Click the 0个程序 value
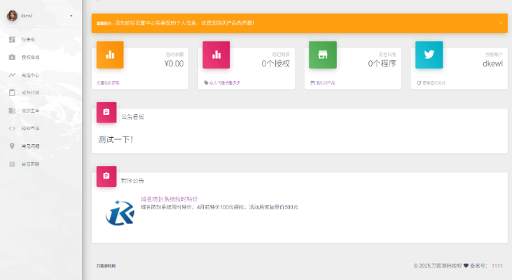512x280 pixels. coord(382,64)
